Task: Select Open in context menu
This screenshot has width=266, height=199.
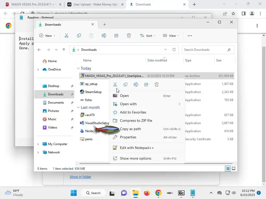Action: click(147, 96)
